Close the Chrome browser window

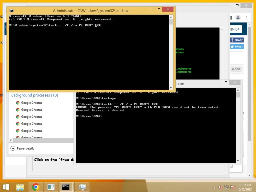tap(246, 5)
